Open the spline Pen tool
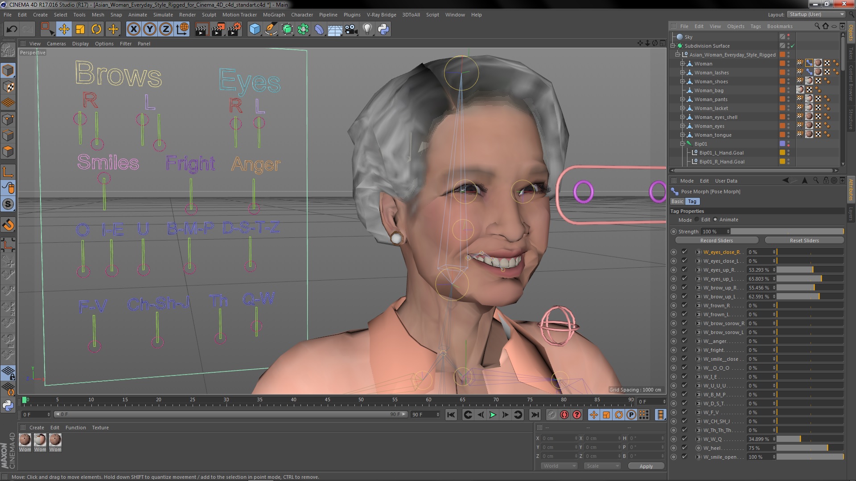Image resolution: width=856 pixels, height=481 pixels. tap(271, 29)
